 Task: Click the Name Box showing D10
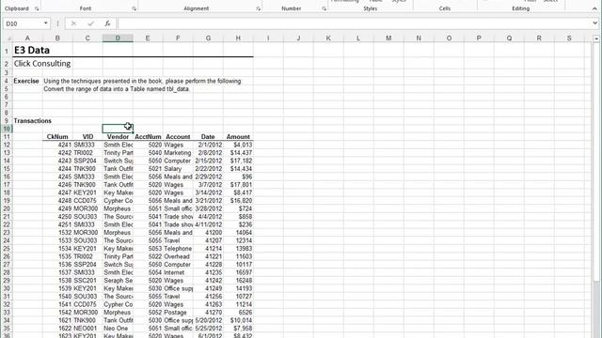coord(23,23)
